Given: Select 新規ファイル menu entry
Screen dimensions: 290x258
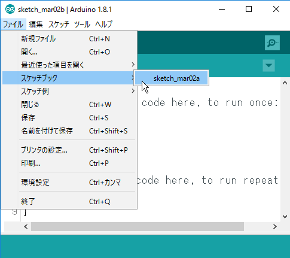Looking at the screenshot, I should pos(69,38).
